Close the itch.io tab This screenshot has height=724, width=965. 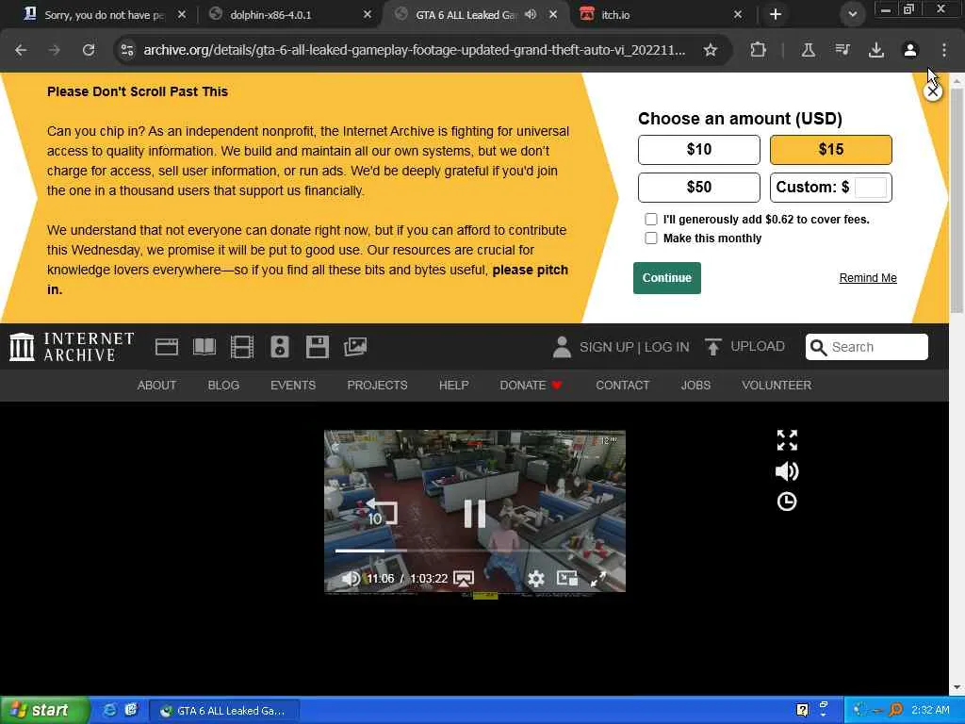(738, 14)
